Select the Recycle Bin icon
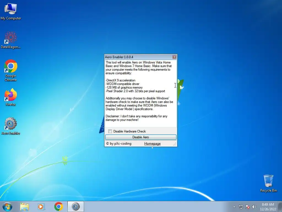Image resolution: width=282 pixels, height=212 pixels. pyautogui.click(x=268, y=183)
